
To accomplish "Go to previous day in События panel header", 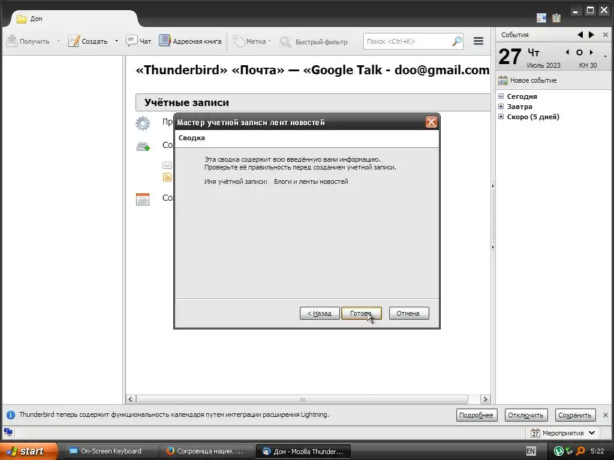I will coord(580,35).
